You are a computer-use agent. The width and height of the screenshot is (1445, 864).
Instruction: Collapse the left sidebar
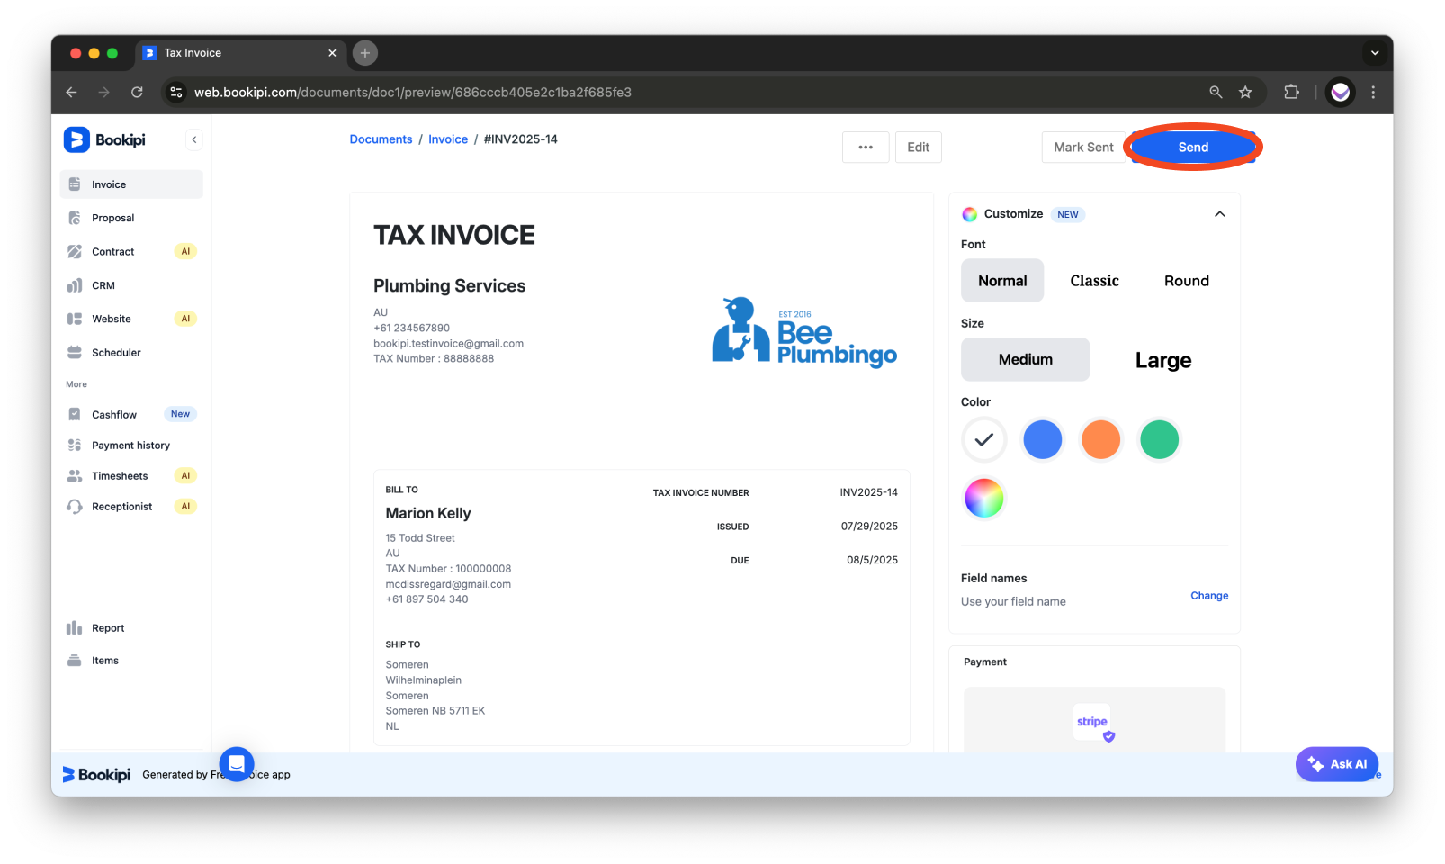tap(194, 139)
